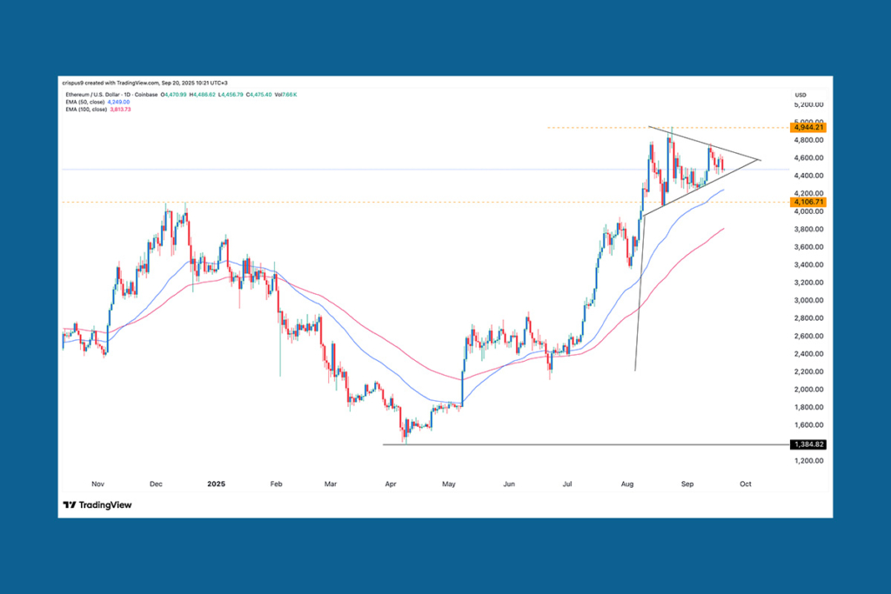Click the 1,384.82 price label
Screen dimensions: 891x594
tap(807, 444)
